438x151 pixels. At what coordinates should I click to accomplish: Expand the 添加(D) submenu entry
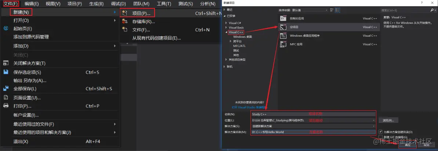point(60,46)
